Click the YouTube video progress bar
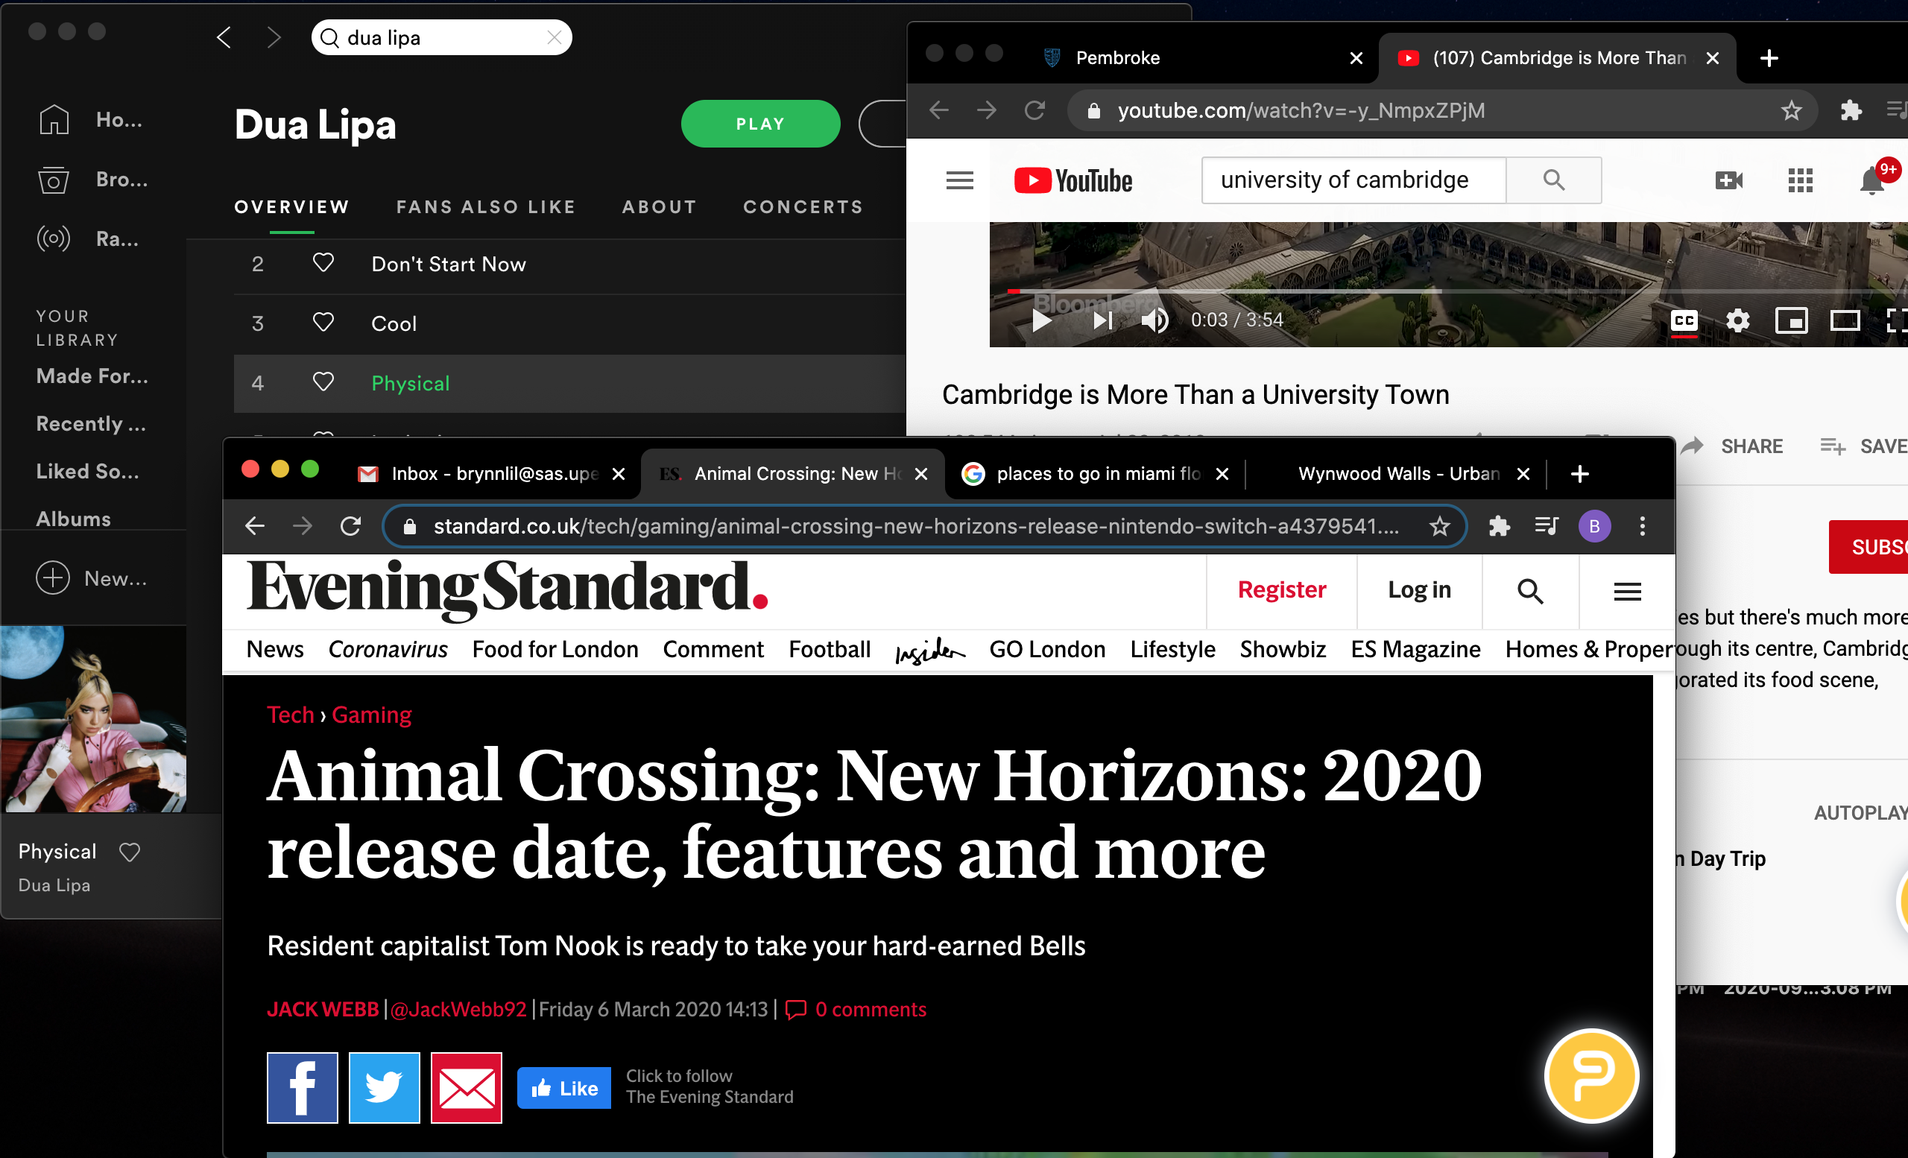 (1456, 291)
